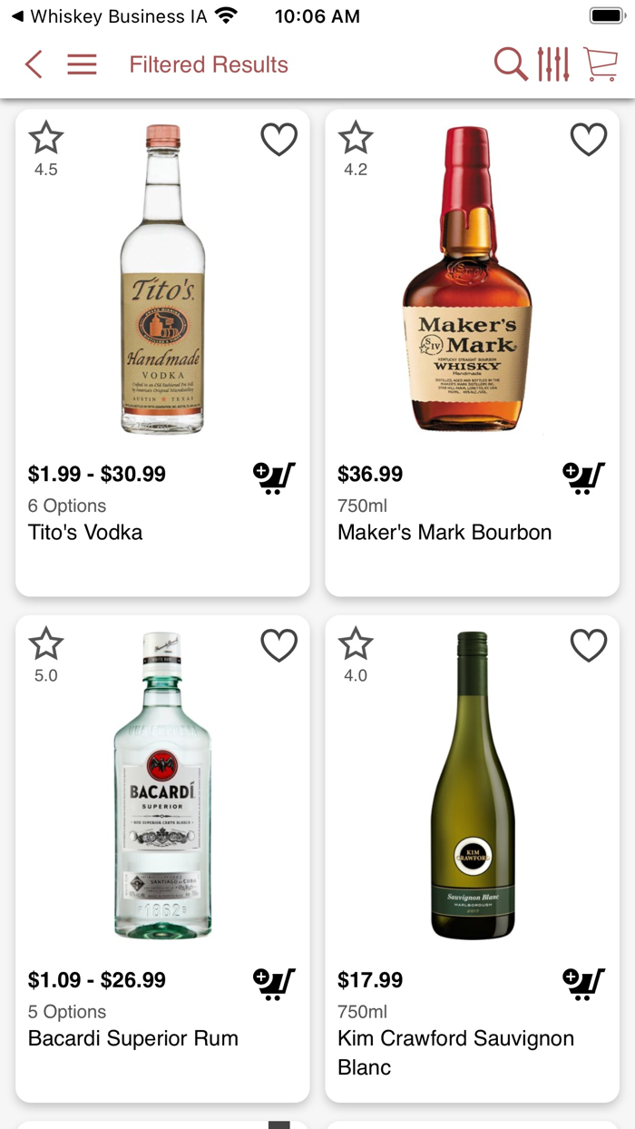The width and height of the screenshot is (635, 1129).
Task: Open the search icon
Action: [512, 64]
